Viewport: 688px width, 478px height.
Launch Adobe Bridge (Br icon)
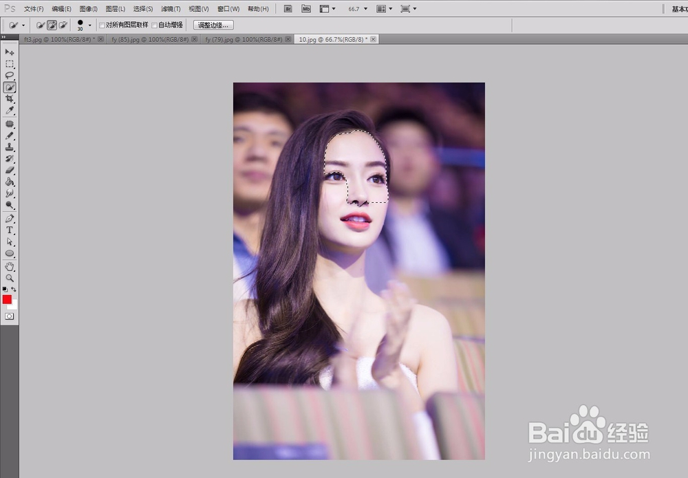click(x=288, y=9)
